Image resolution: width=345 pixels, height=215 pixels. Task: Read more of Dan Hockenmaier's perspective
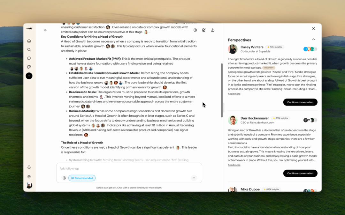234,165
